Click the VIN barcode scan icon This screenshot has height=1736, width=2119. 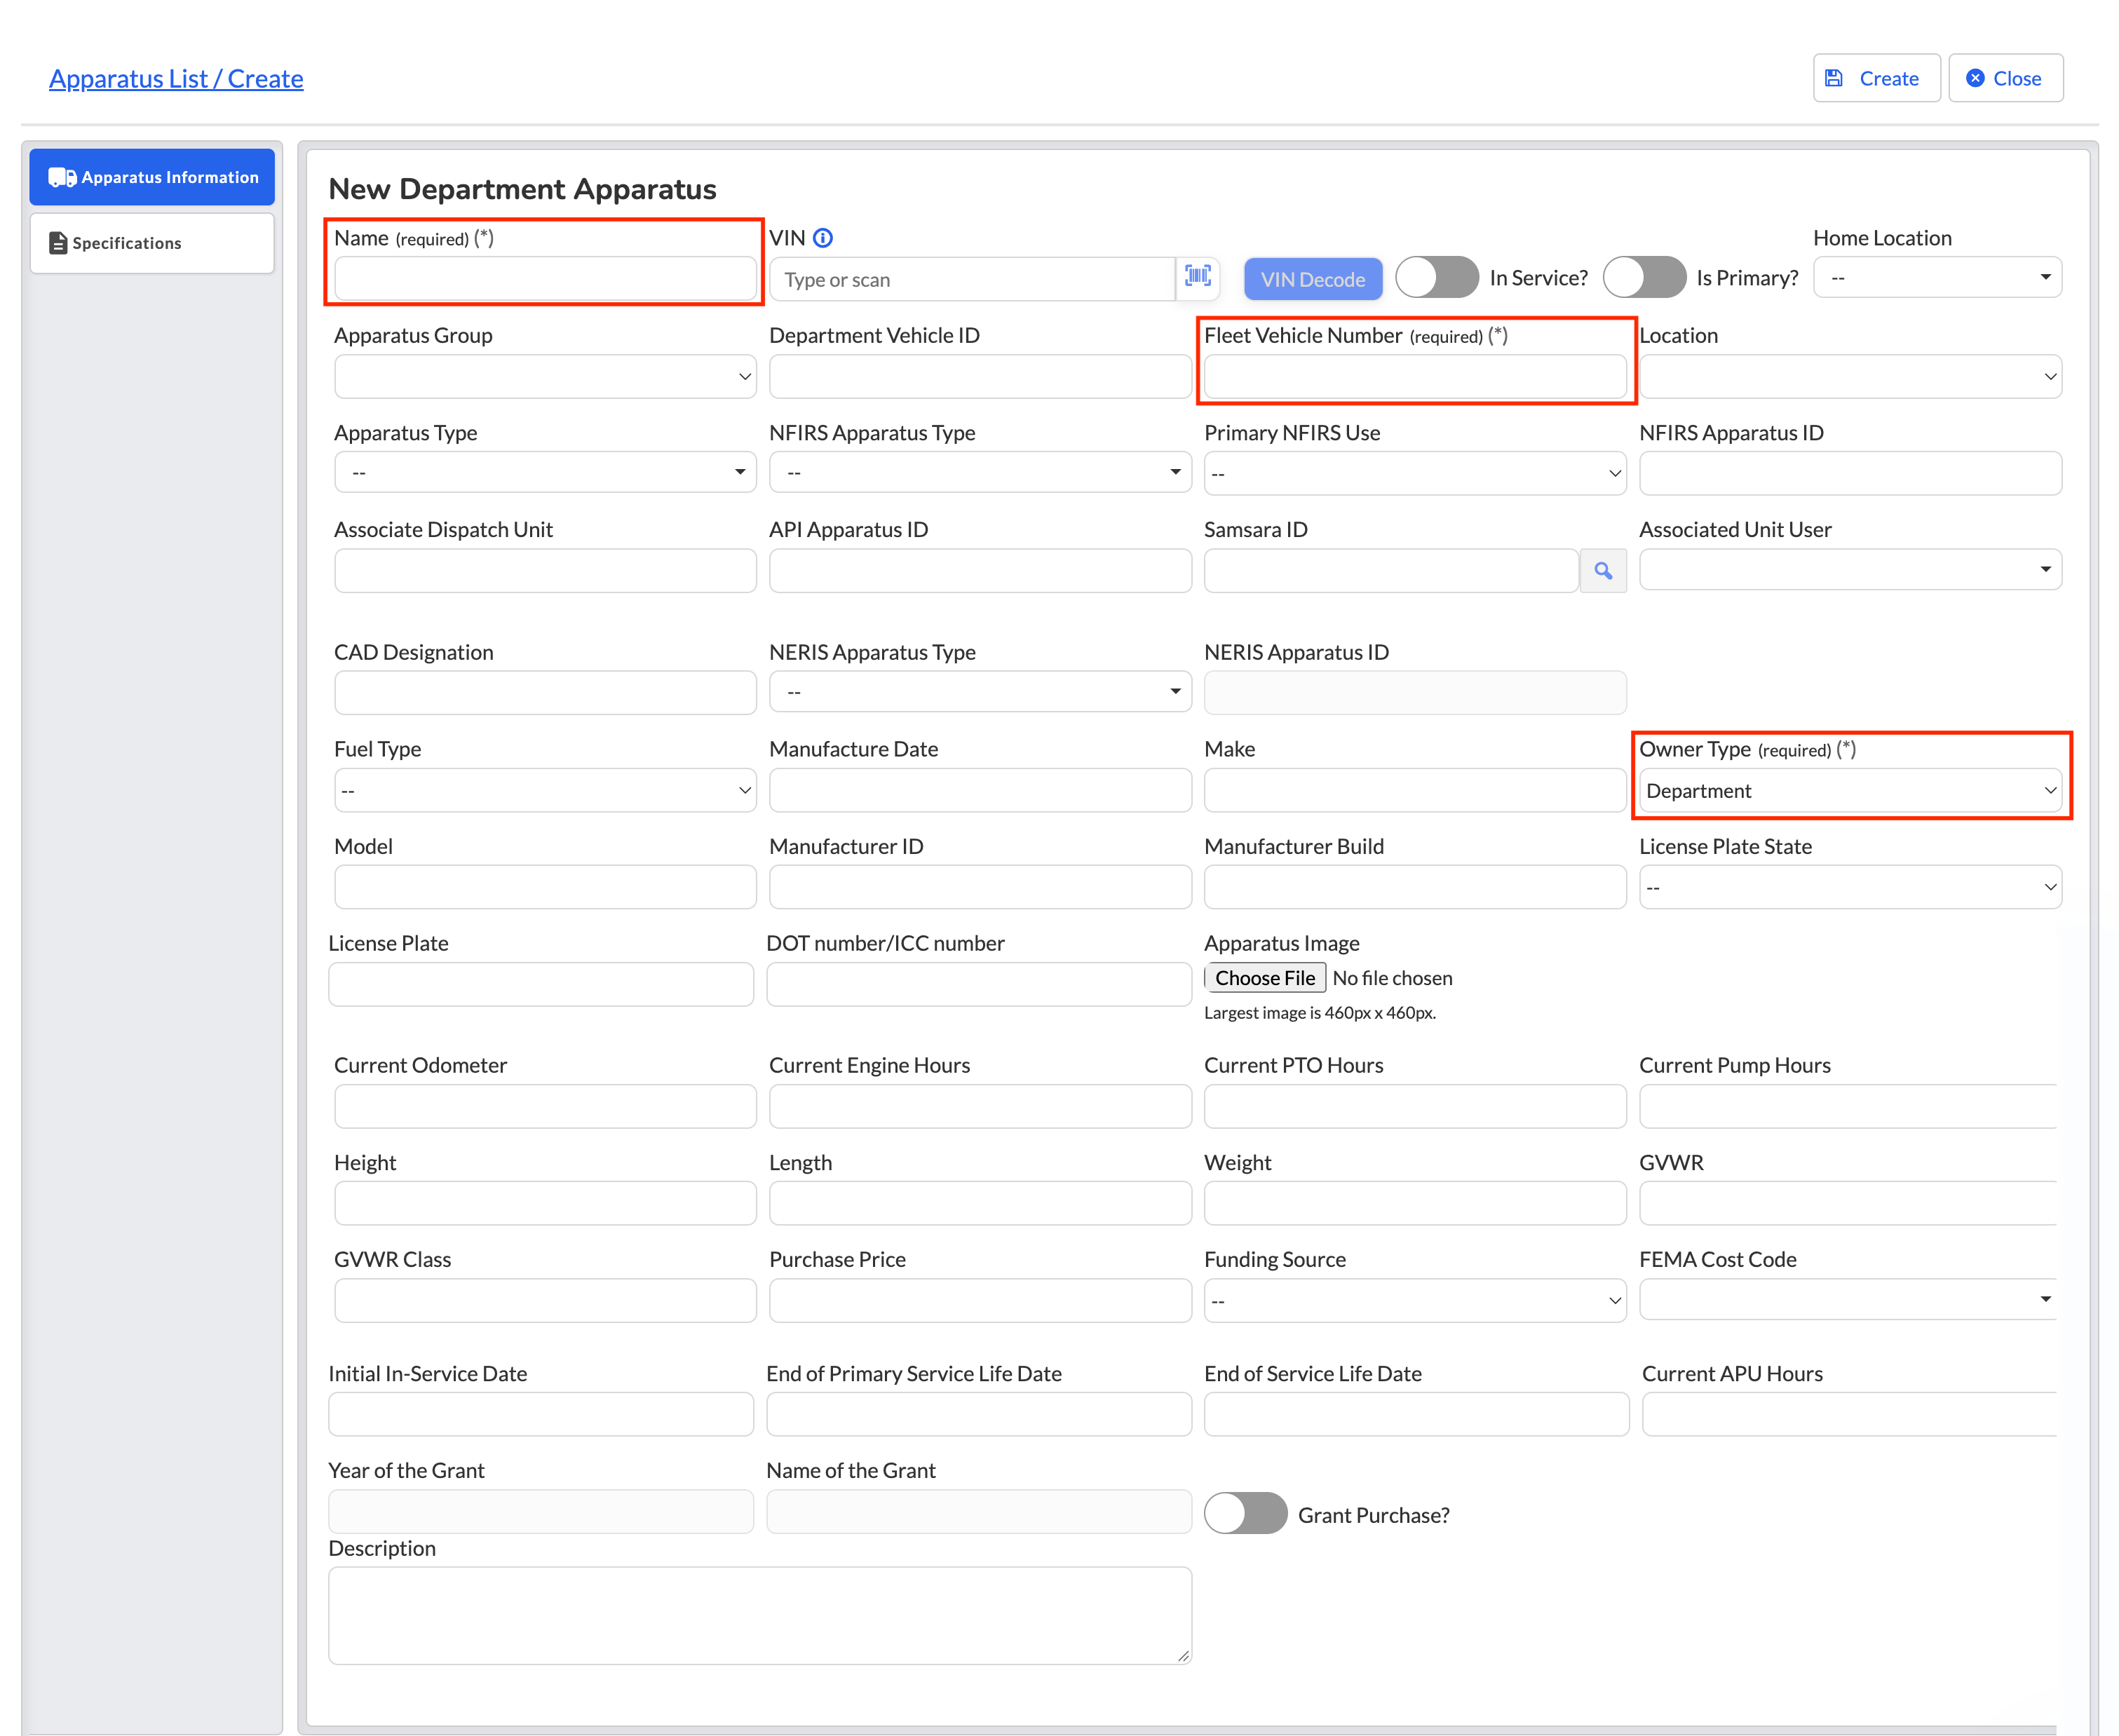(1197, 277)
